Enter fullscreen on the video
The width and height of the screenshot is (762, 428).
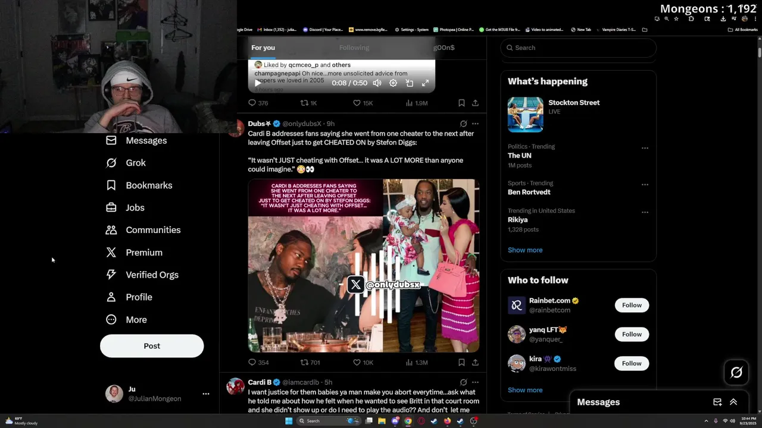(425, 83)
